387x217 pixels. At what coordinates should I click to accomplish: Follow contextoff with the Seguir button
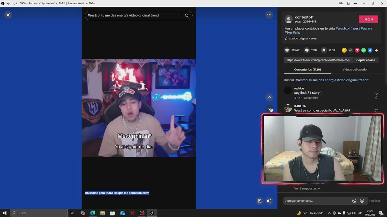368,19
